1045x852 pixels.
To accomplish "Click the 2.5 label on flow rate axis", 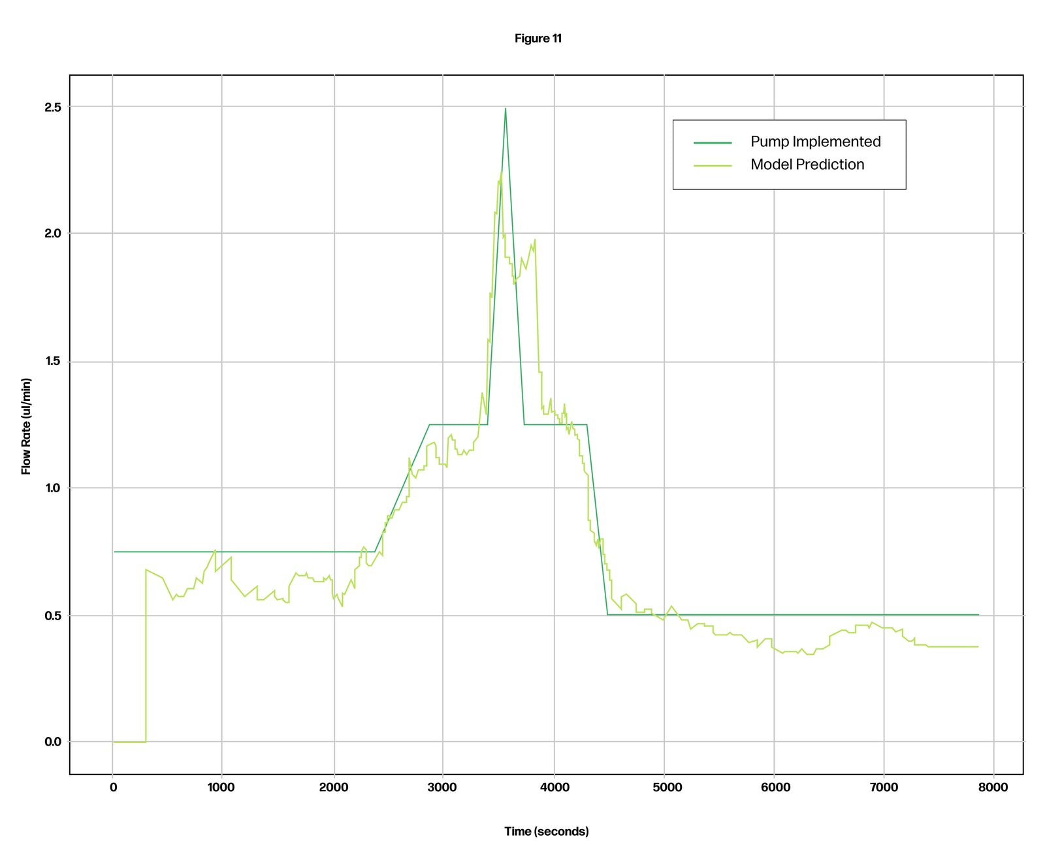I will coord(52,106).
